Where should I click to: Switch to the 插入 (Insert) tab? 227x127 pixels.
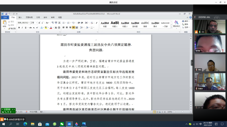[x=20, y=18]
